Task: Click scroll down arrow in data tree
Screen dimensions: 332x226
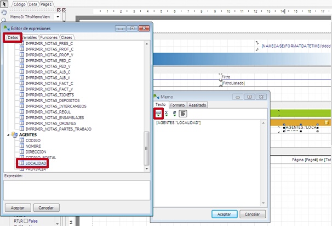Action: 147,169
